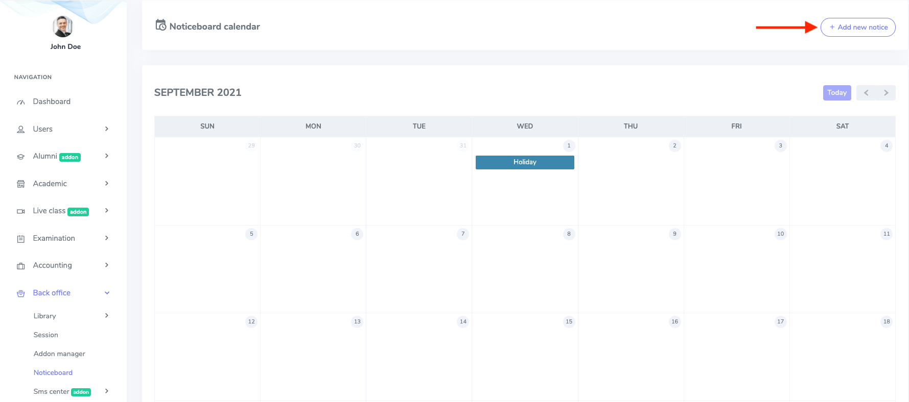Click the Dashboard speedometer icon
909x402 pixels.
pos(21,102)
